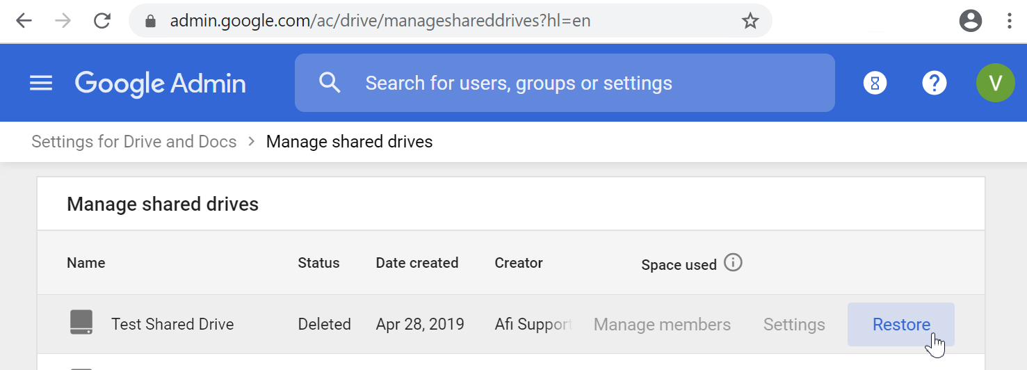Click the padlock site info icon
The width and height of the screenshot is (1027, 370).
coord(150,21)
